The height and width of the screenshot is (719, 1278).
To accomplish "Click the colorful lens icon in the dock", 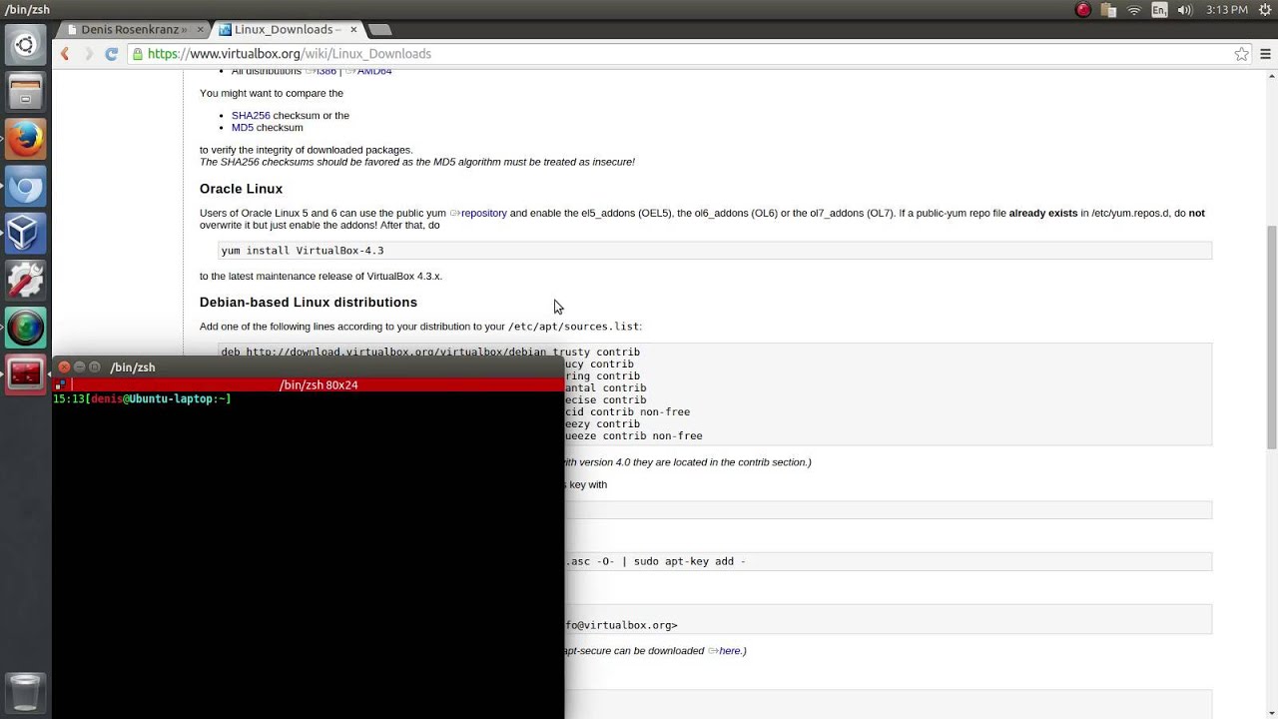I will (x=25, y=328).
